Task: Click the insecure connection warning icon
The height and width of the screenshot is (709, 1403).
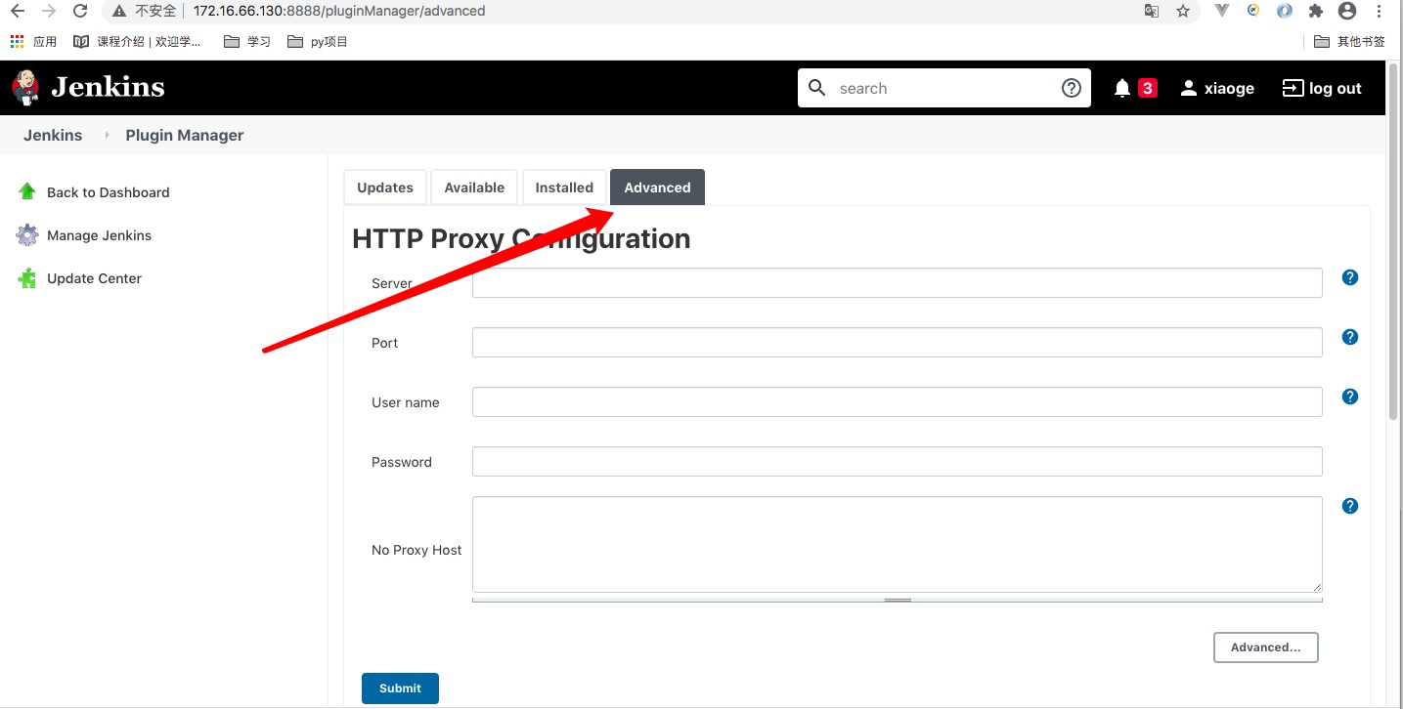Action: coord(119,11)
